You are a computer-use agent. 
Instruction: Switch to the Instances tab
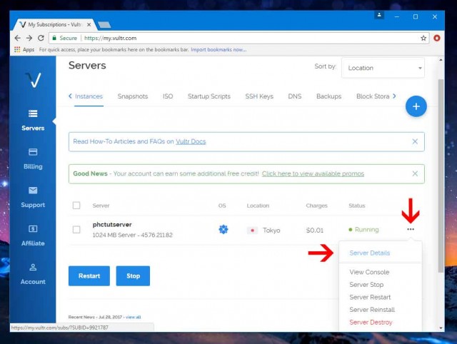point(89,96)
